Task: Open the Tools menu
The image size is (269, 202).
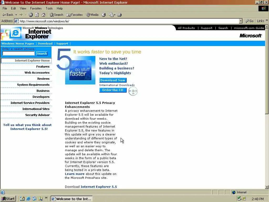Action: [49, 8]
